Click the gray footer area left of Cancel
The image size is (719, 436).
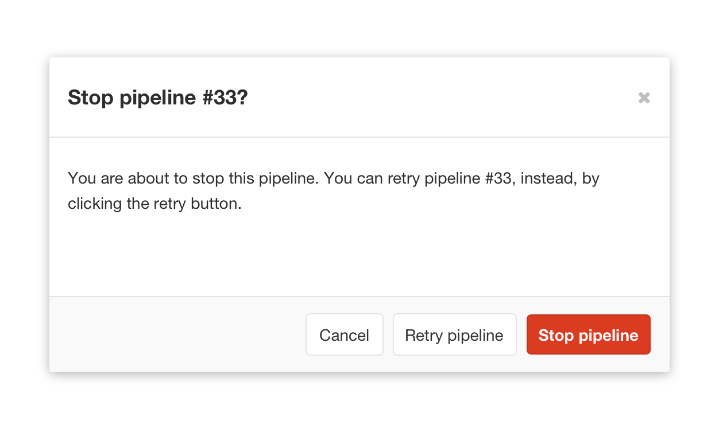pos(172,335)
